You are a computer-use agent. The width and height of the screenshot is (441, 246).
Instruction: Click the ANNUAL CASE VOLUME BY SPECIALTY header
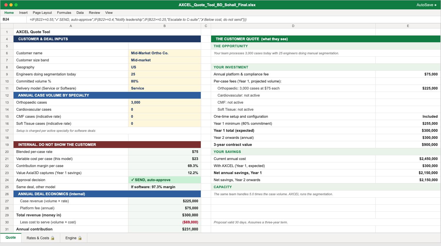coord(107,95)
